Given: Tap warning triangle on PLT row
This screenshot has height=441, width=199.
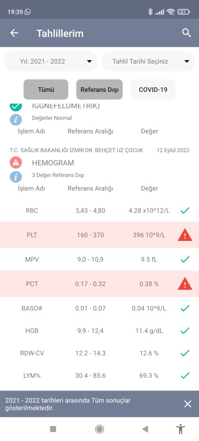Looking at the screenshot, I should pyautogui.click(x=185, y=235).
